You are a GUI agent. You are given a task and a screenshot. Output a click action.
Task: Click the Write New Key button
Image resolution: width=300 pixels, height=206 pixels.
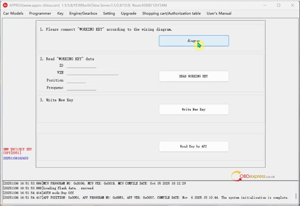click(194, 109)
